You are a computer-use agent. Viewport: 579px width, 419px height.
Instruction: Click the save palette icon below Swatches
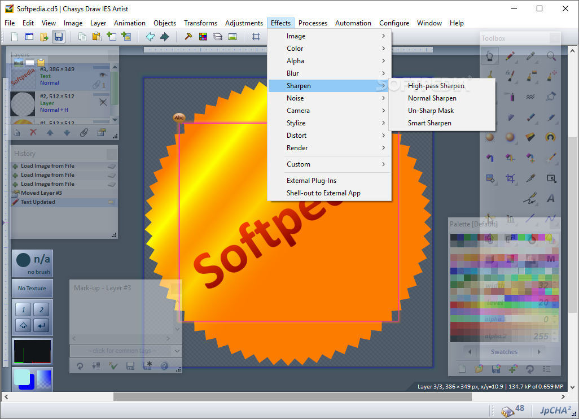click(x=496, y=369)
